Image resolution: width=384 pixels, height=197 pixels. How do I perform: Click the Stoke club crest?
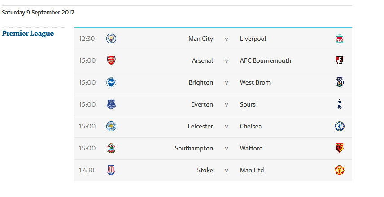coord(111,171)
